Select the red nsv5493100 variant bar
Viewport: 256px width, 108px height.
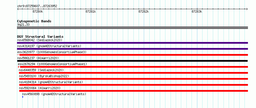tap(133, 79)
